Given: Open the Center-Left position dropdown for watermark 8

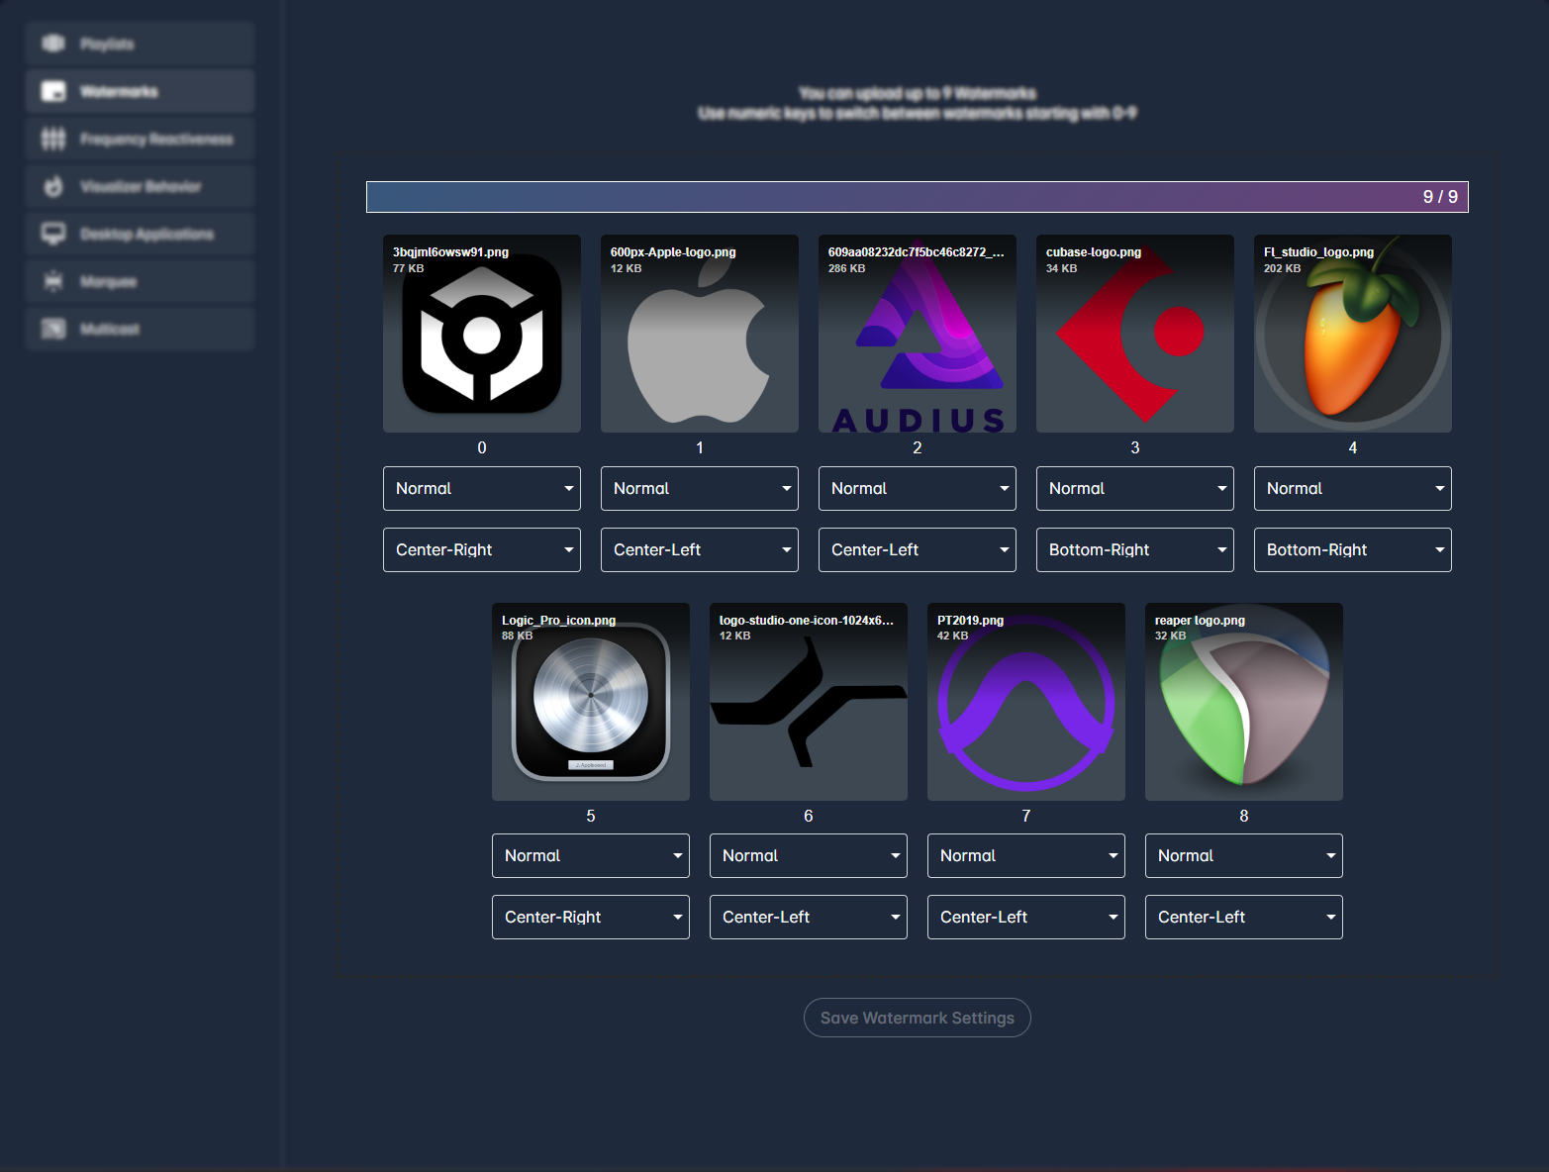Looking at the screenshot, I should pyautogui.click(x=1243, y=917).
